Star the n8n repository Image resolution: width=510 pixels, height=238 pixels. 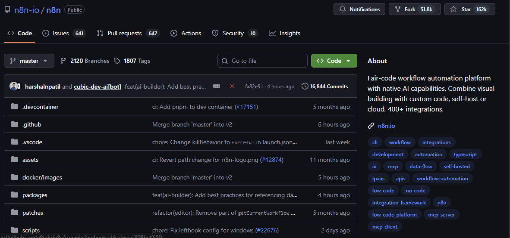(469, 9)
